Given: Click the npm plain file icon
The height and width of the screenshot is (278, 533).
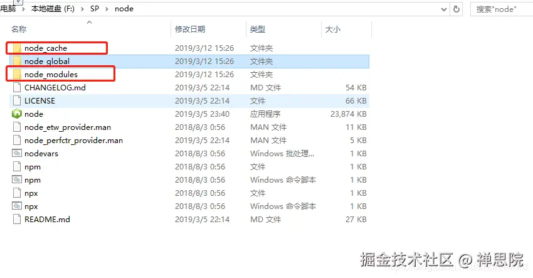Looking at the screenshot, I should (17, 167).
